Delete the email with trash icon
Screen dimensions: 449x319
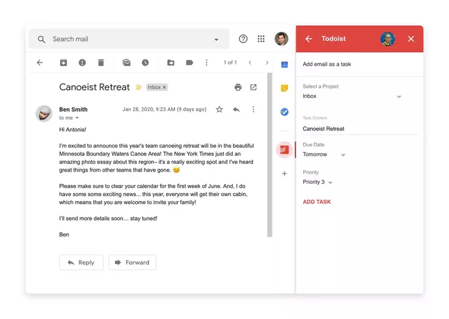pos(101,63)
